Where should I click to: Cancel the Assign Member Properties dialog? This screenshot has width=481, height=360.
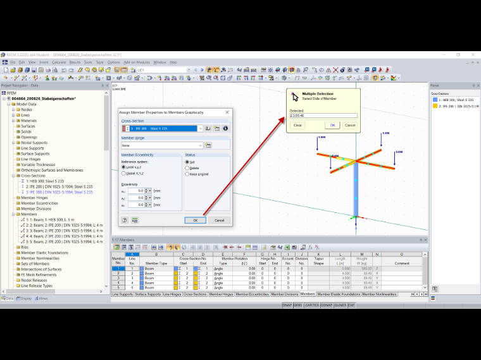click(x=219, y=220)
